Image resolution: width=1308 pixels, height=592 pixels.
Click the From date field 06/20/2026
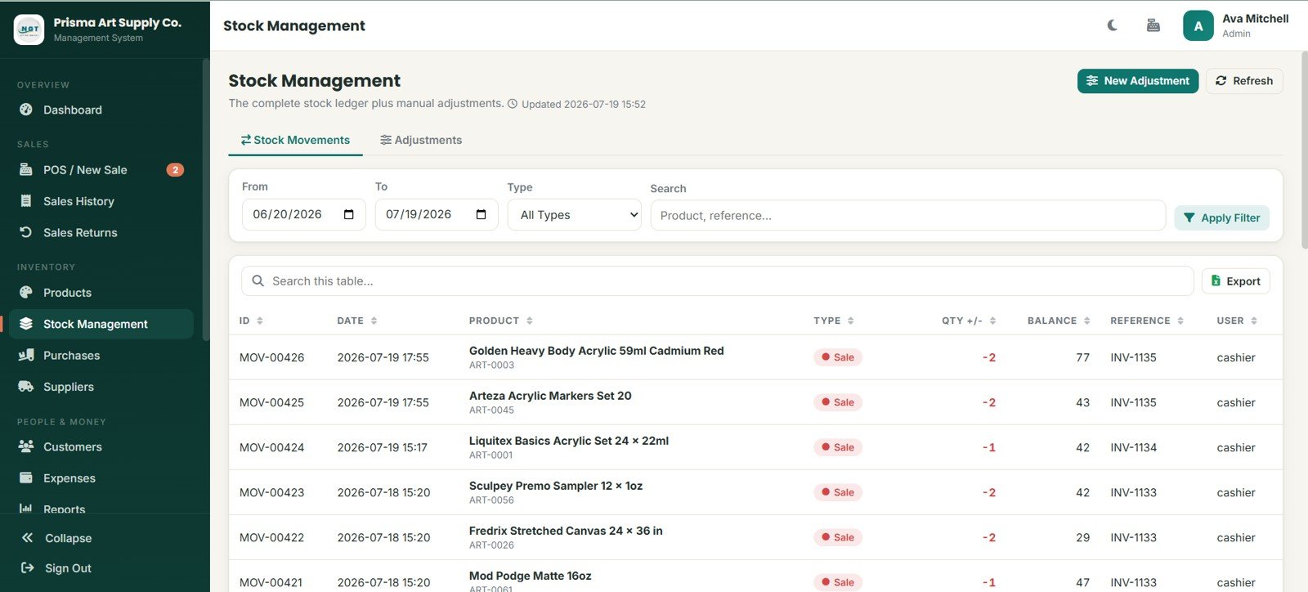tap(303, 214)
